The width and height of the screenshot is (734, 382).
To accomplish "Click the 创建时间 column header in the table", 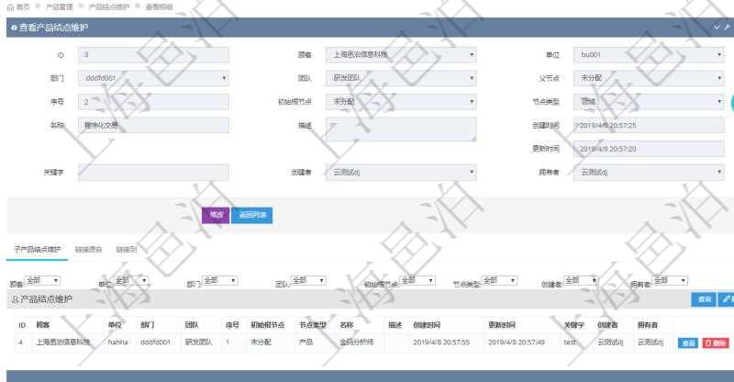I will [427, 325].
